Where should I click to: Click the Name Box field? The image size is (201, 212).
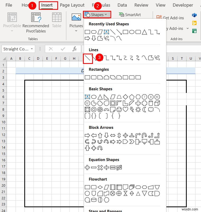[16, 49]
